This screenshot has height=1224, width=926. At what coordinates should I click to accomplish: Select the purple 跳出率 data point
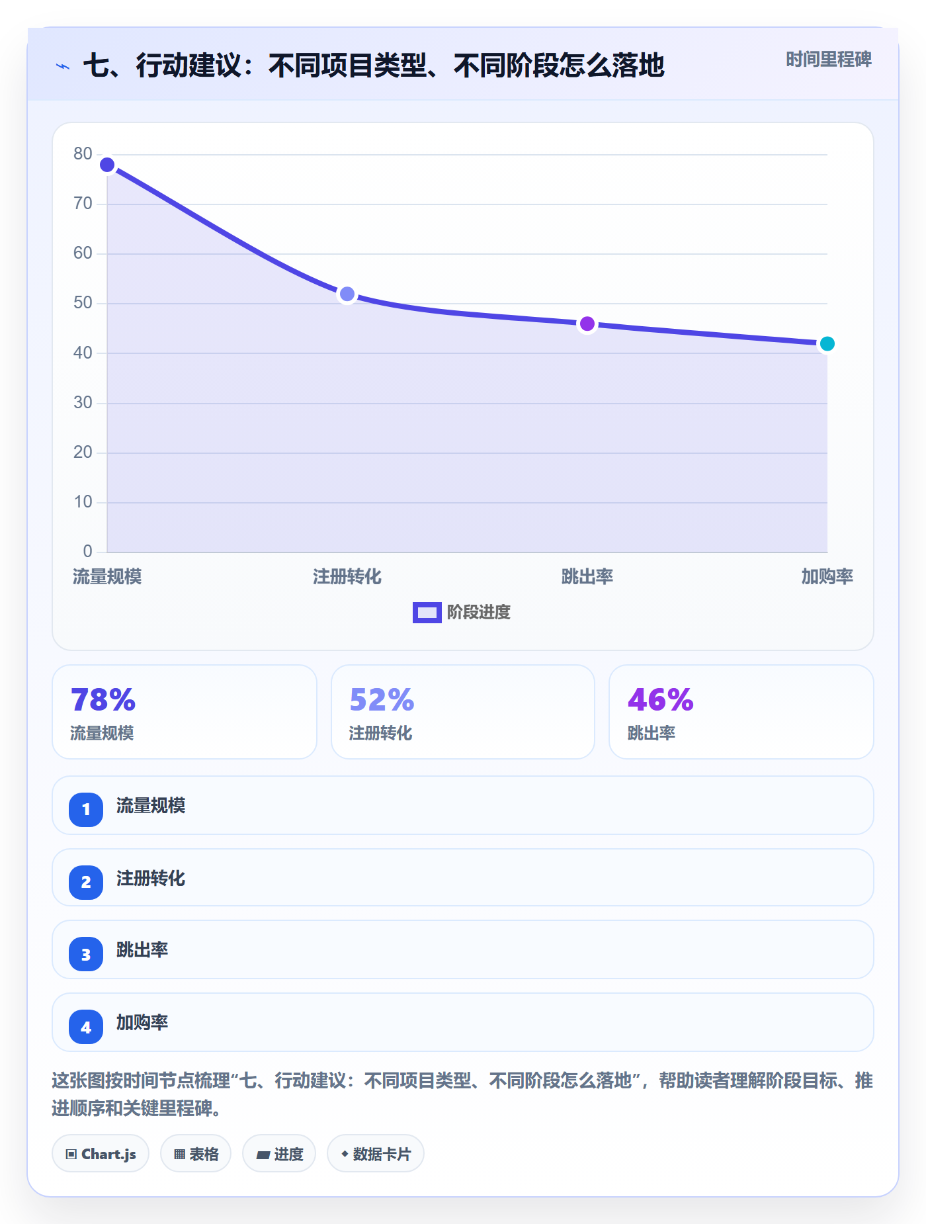tap(587, 324)
